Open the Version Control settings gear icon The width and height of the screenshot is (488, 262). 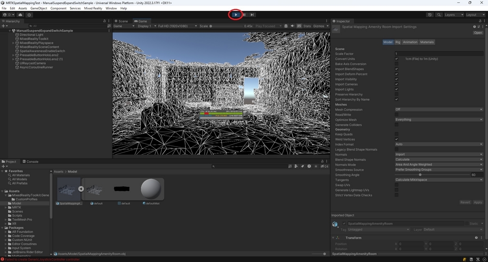(29, 15)
